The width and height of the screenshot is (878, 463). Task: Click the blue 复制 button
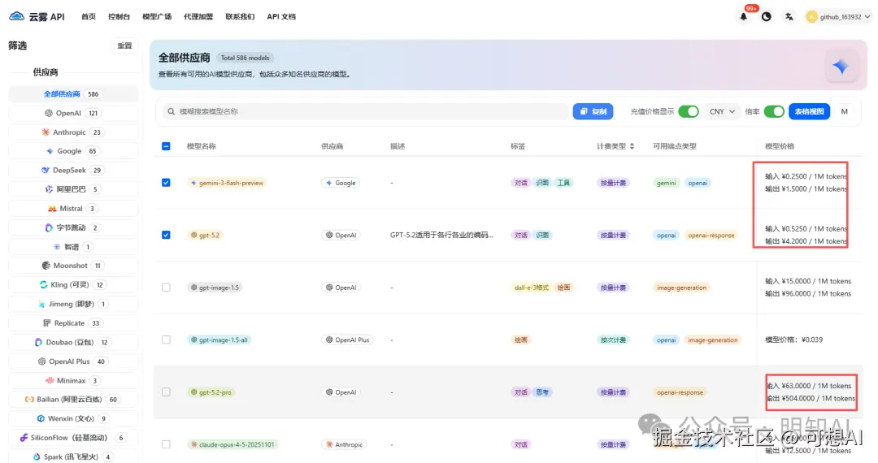click(x=593, y=111)
